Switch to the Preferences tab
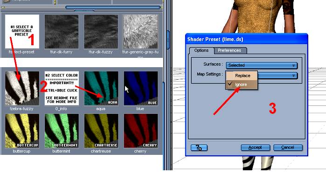Image resolution: width=326 pixels, height=174 pixels. [229, 50]
